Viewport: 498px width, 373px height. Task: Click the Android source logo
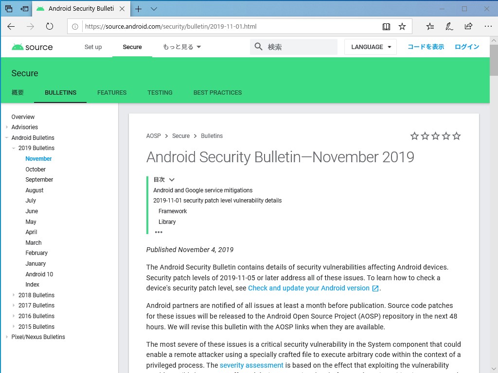click(x=32, y=47)
